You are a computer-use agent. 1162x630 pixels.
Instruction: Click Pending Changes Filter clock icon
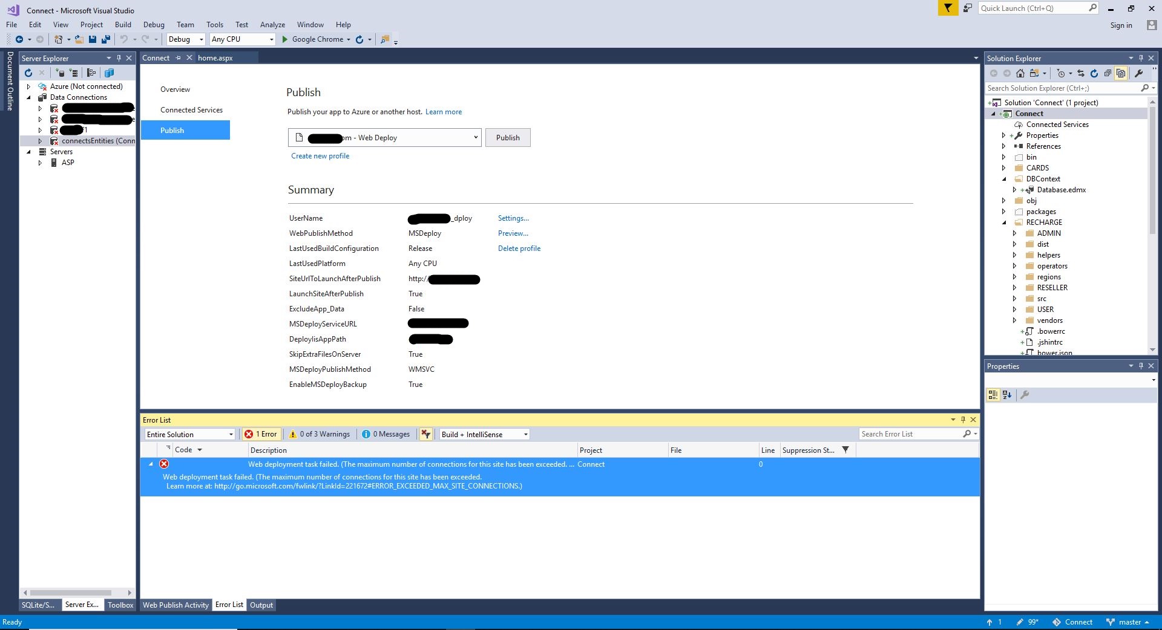1061,73
